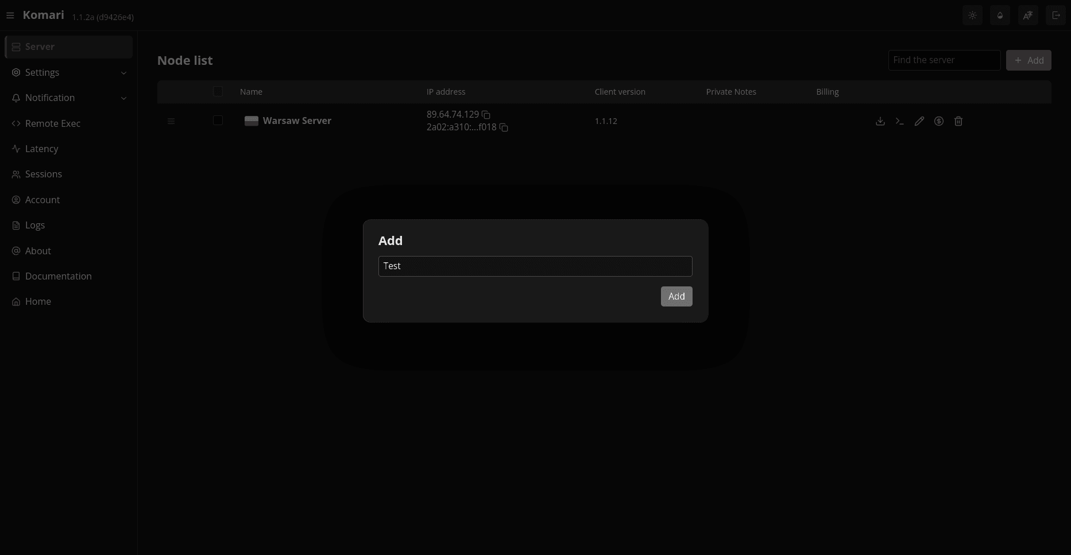Click the name input field containing Test

535,266
